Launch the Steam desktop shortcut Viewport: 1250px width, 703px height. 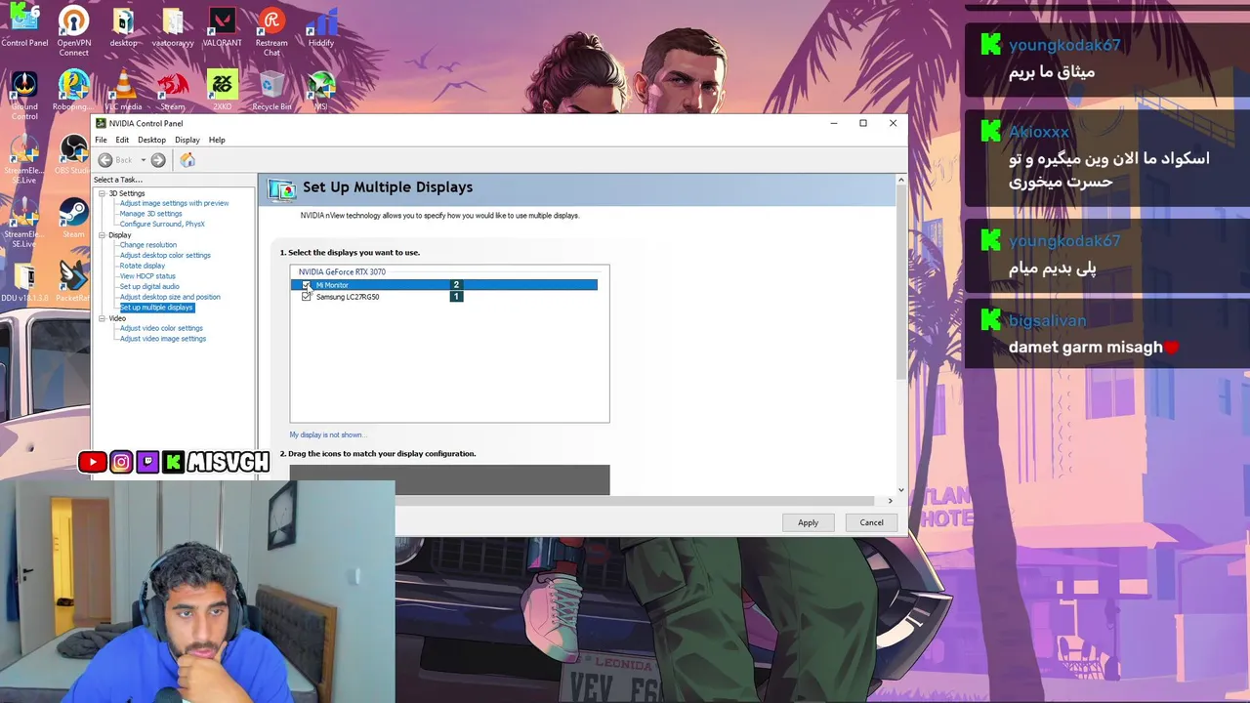(73, 217)
